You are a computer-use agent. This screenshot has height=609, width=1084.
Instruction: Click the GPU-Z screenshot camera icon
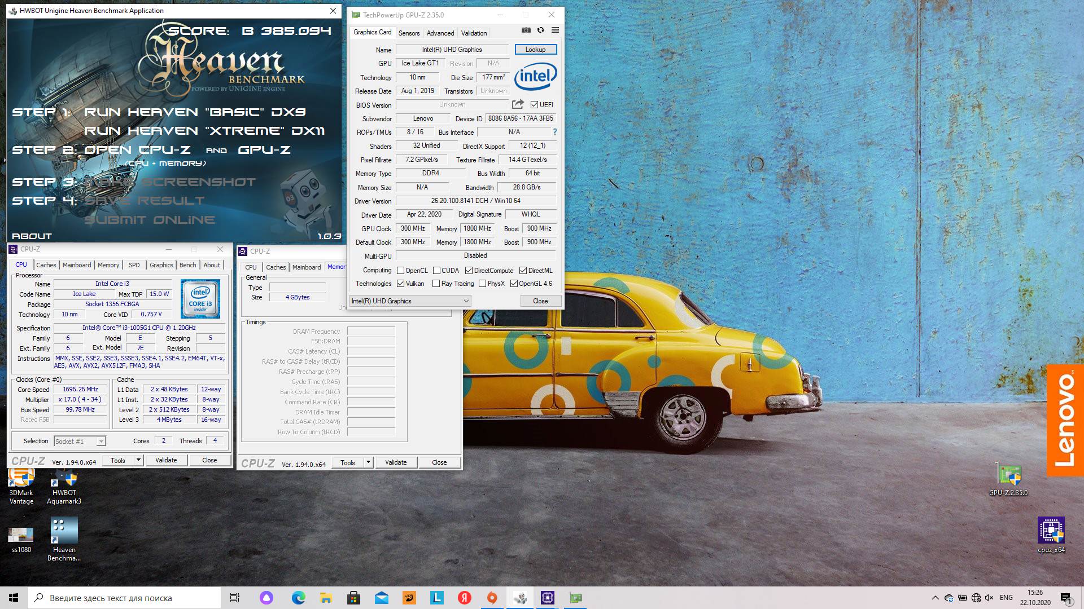pyautogui.click(x=526, y=30)
